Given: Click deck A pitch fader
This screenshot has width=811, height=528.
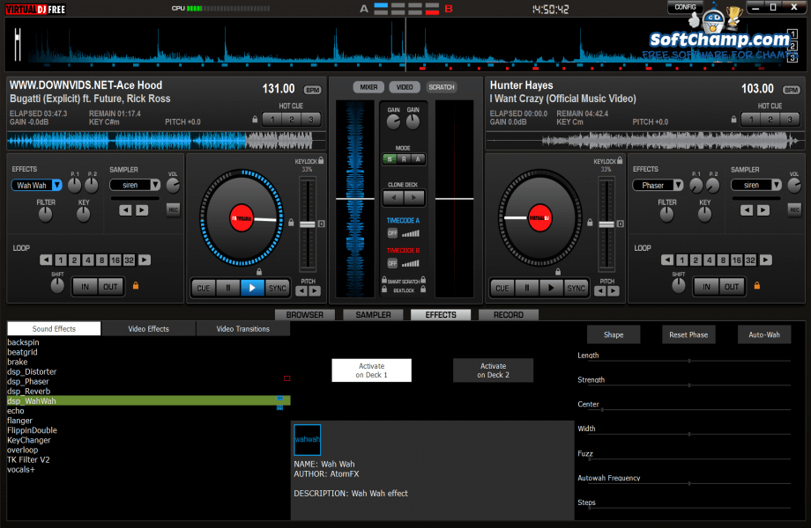Looking at the screenshot, I should [308, 224].
